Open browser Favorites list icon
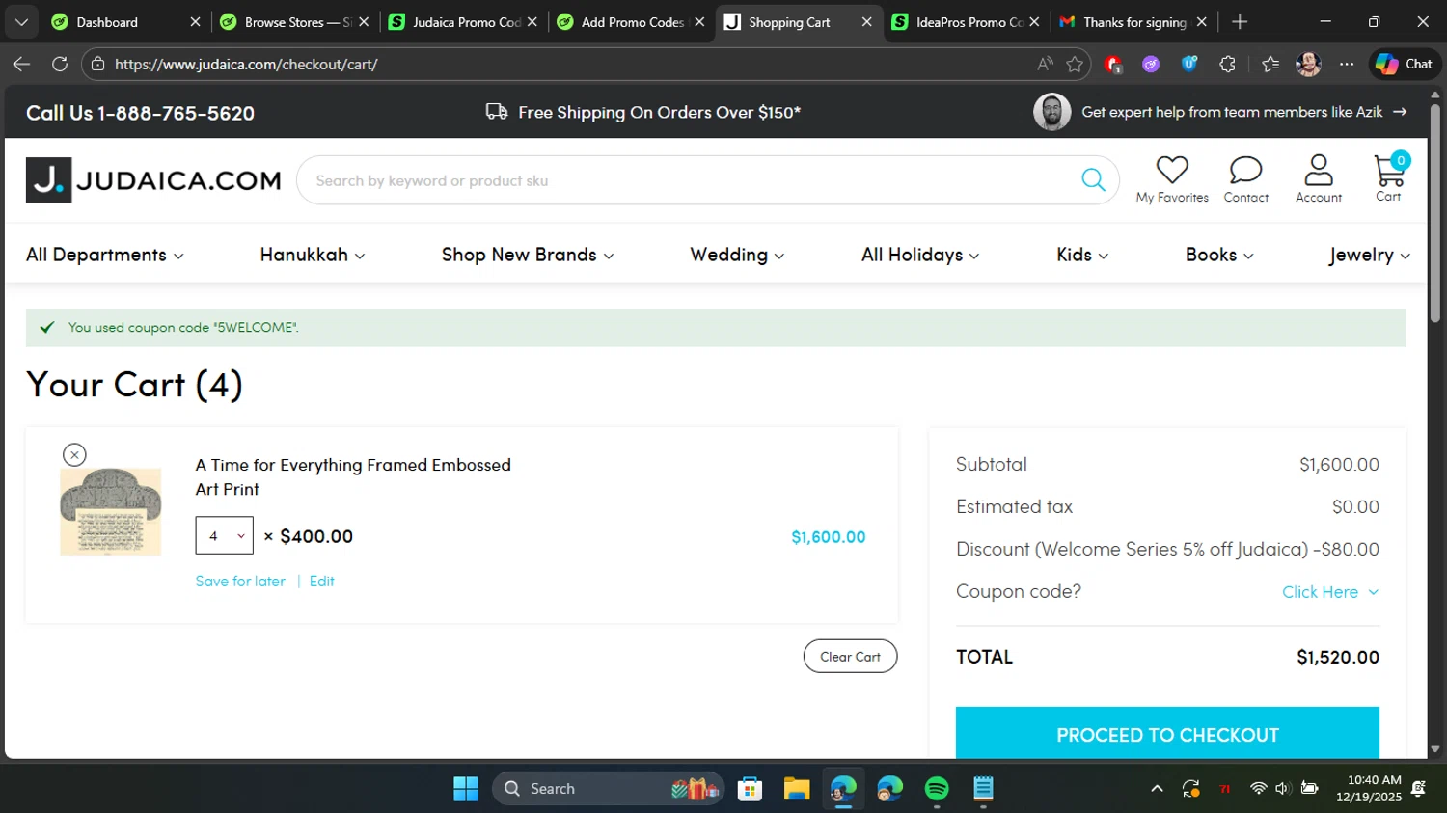The height and width of the screenshot is (813, 1447). 1270,64
